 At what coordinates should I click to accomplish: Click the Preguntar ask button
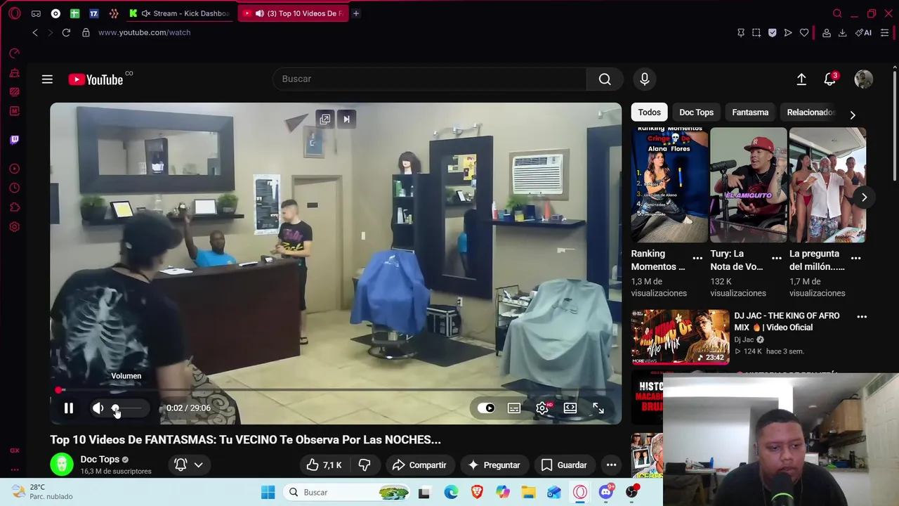point(494,465)
